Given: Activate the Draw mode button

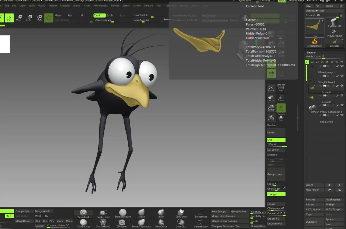Looking at the screenshot, I should 9,18.
